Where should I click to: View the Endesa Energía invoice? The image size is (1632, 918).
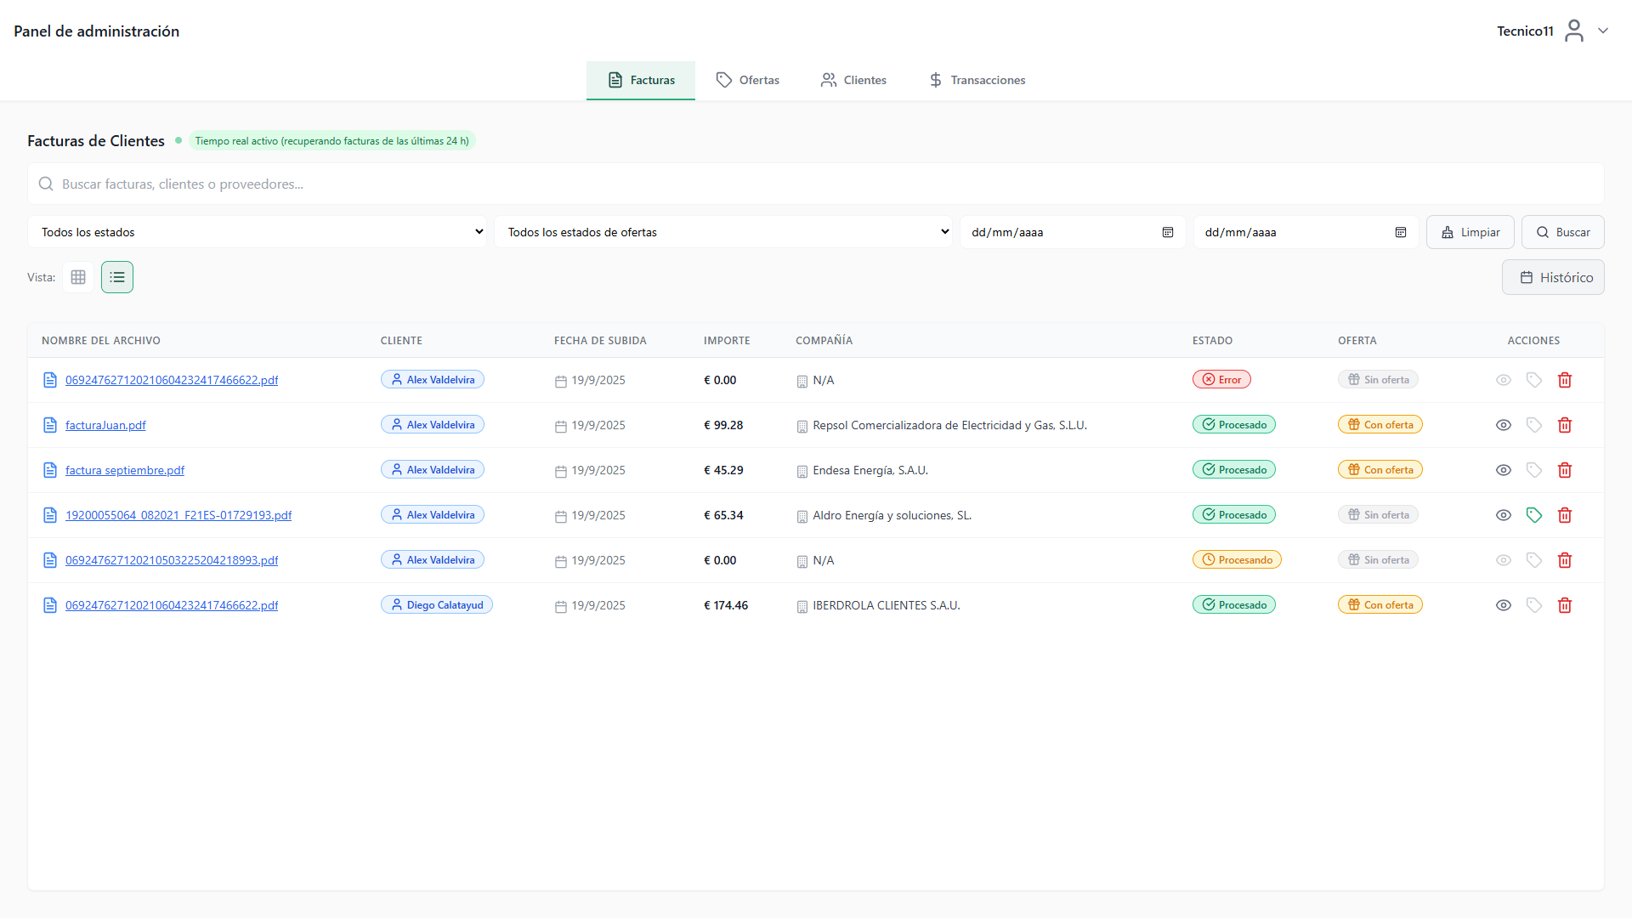(x=1504, y=470)
